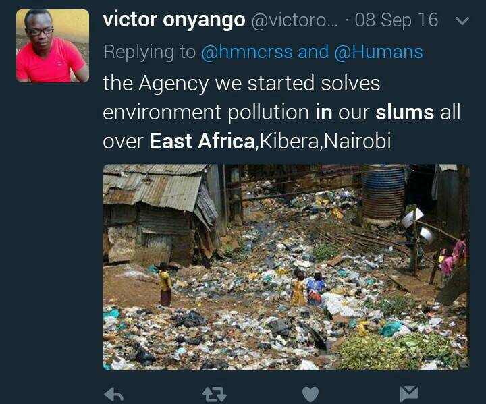Click the bold word 'in'

click(x=324, y=112)
